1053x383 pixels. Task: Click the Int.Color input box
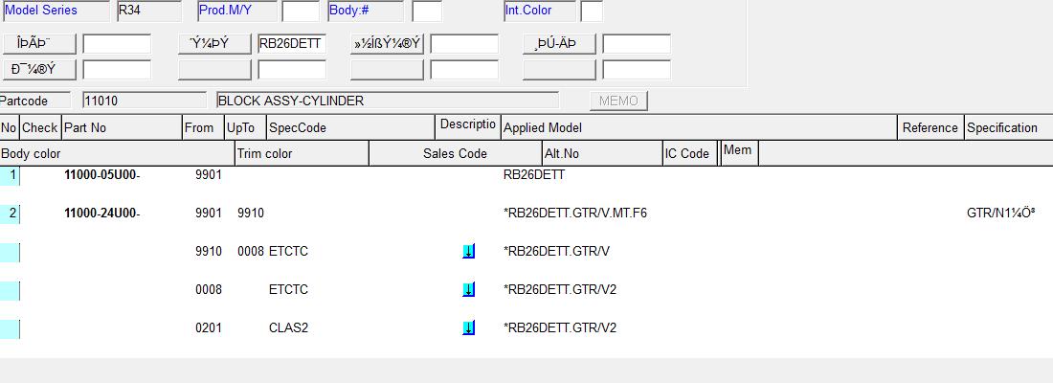click(592, 11)
